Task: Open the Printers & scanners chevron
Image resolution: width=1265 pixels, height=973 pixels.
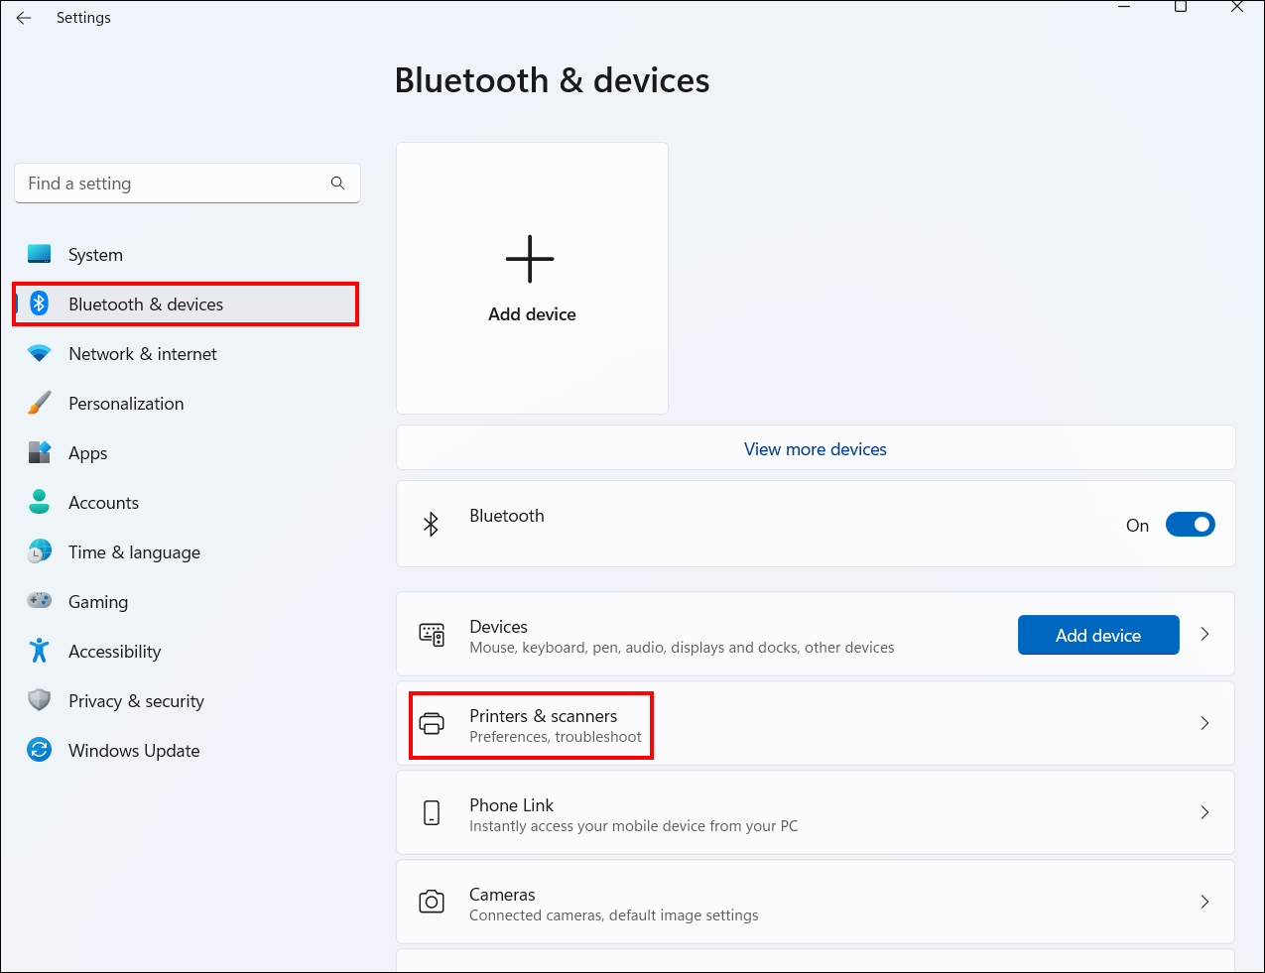Action: [1204, 723]
